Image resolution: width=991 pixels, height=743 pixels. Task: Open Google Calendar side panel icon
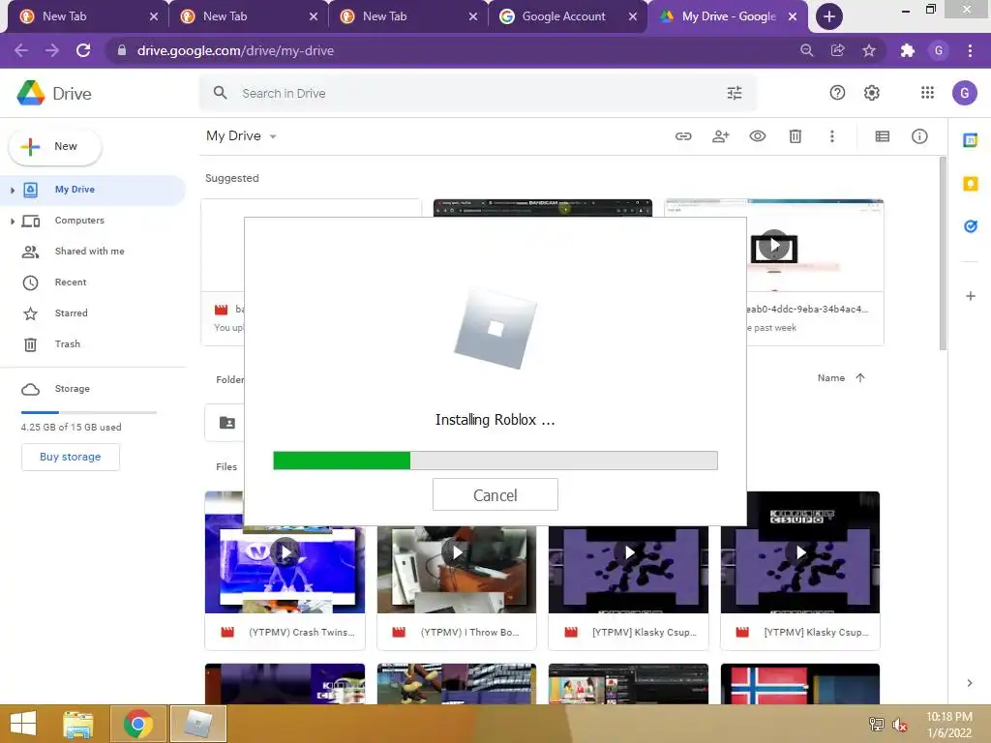[x=970, y=140]
